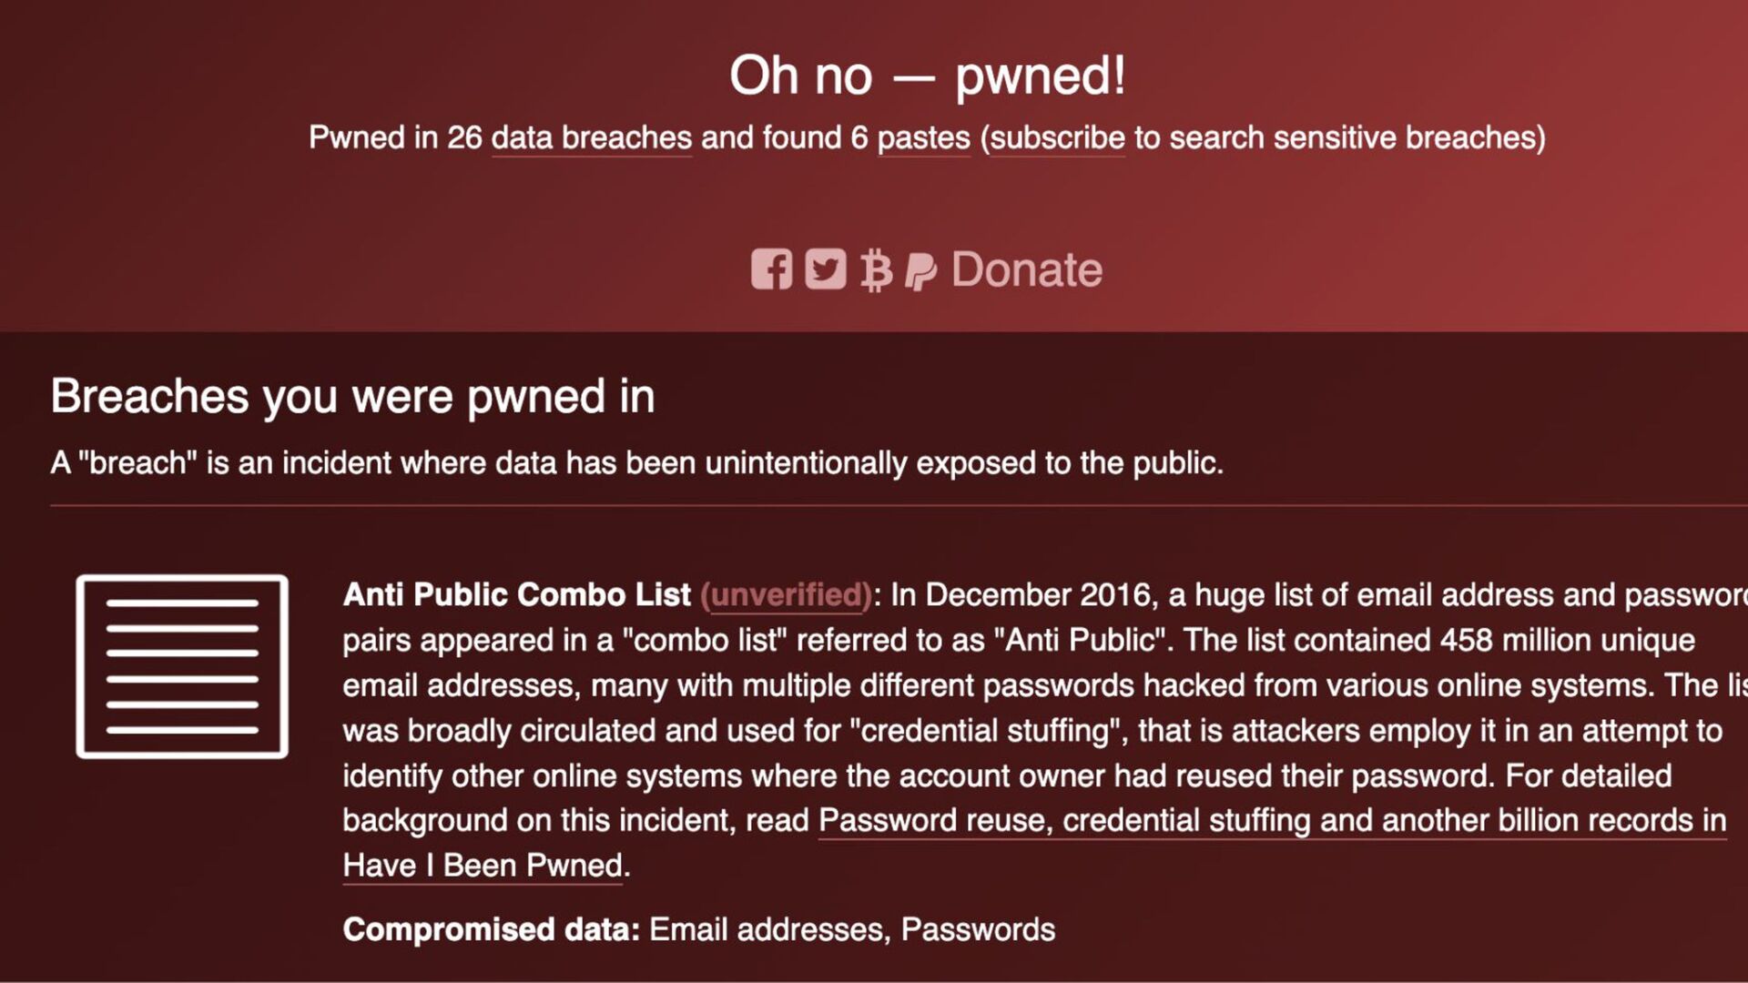This screenshot has height=983, width=1748.
Task: Click the "Email addresses, Passwords" compromised data text
Action: tap(852, 929)
